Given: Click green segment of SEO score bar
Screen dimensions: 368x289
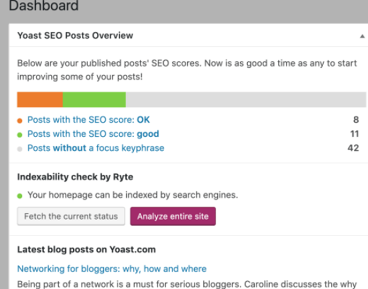Looking at the screenshot, I should click(x=94, y=100).
